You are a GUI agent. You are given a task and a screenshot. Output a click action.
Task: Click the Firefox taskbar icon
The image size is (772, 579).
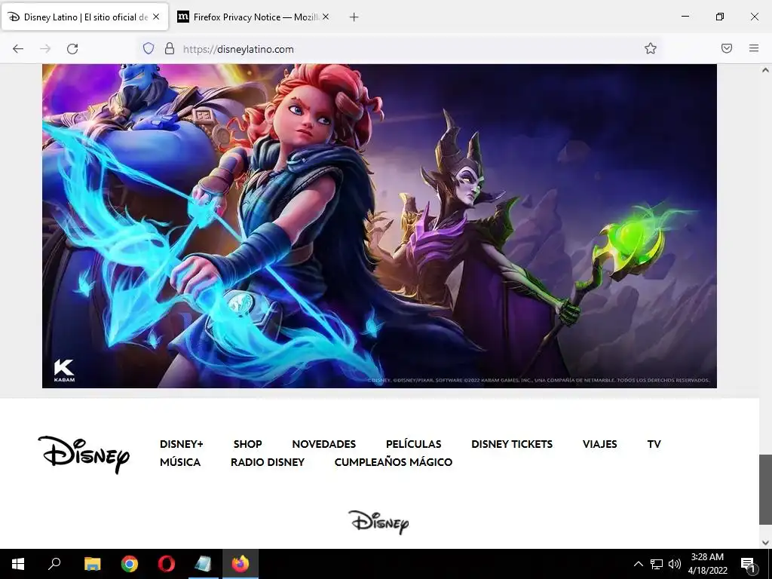click(x=240, y=564)
